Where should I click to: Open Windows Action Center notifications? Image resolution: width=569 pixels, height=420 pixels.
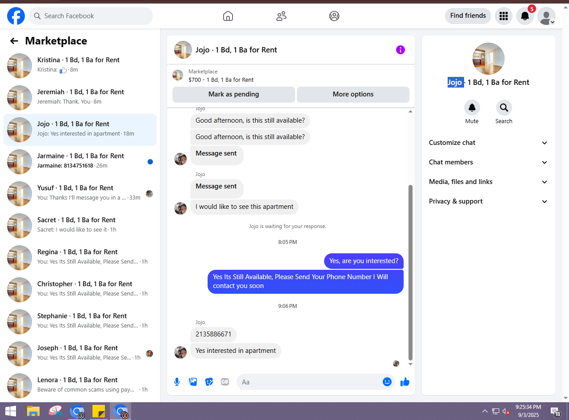coord(555,412)
